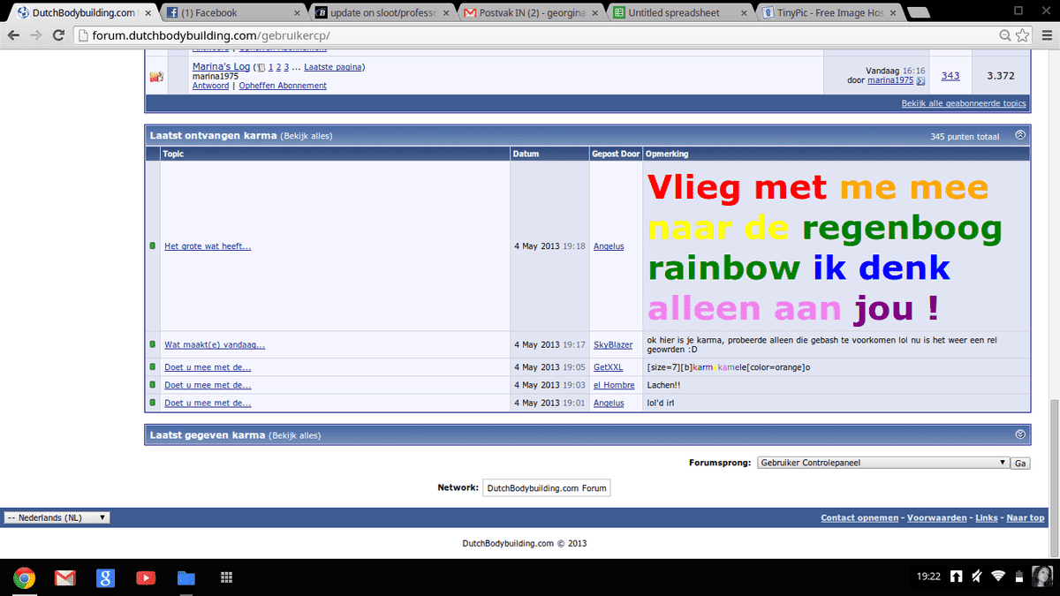This screenshot has width=1060, height=596.
Task: Open the Angelus profile link in top karma row
Action: click(x=609, y=246)
